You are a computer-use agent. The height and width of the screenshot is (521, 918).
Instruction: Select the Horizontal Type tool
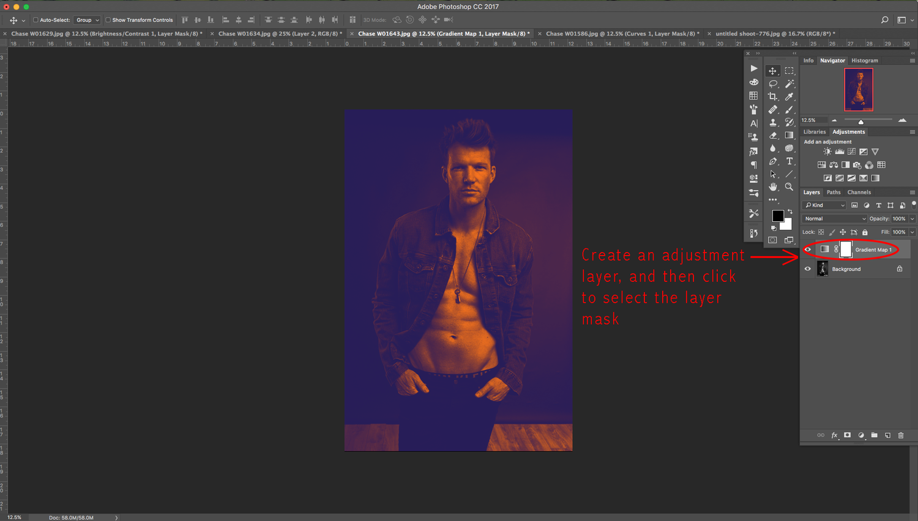[x=789, y=161]
